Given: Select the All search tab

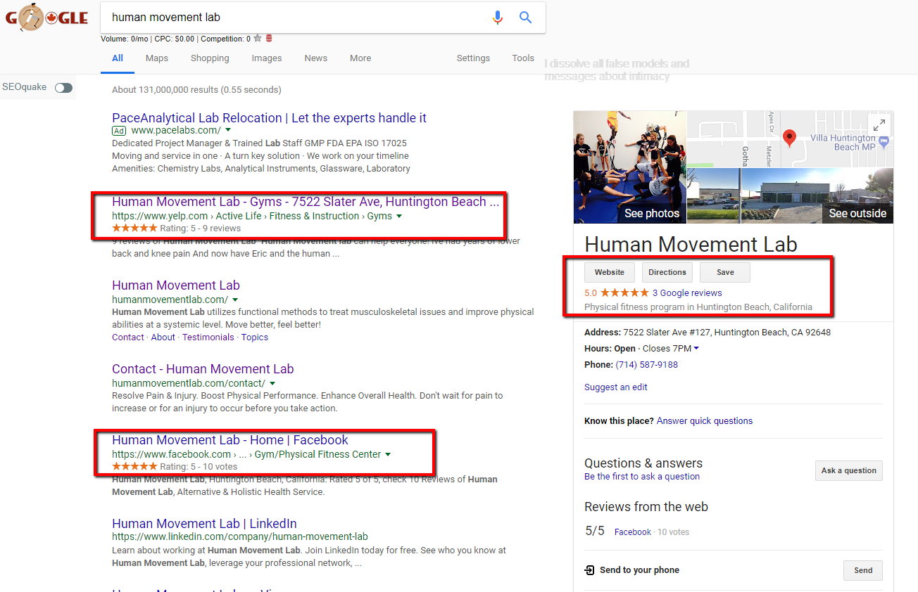Looking at the screenshot, I should [x=118, y=58].
